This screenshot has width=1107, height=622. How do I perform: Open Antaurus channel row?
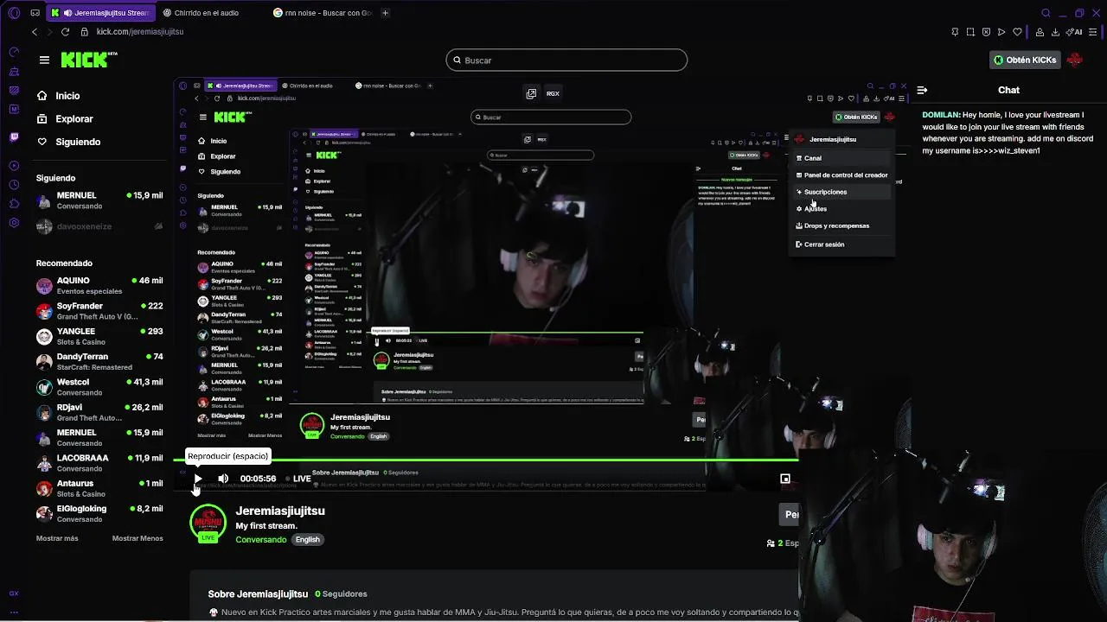(x=99, y=488)
